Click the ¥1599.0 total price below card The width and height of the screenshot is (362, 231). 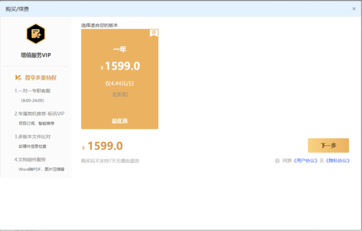tap(105, 146)
